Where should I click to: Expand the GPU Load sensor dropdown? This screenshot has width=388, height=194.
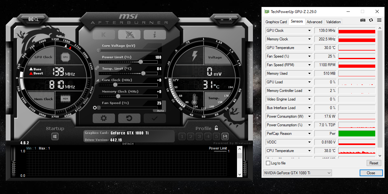click(x=309, y=82)
